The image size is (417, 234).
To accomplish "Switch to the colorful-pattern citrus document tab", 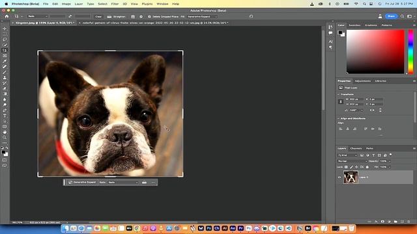I will point(155,23).
